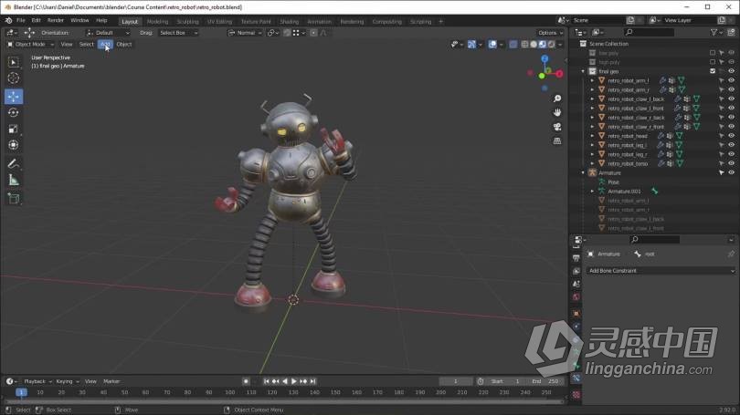Select the Scale tool

click(13, 130)
